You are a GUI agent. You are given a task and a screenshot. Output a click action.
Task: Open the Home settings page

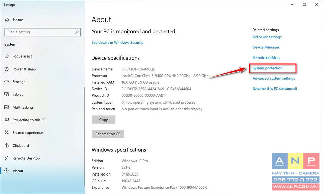18,20
